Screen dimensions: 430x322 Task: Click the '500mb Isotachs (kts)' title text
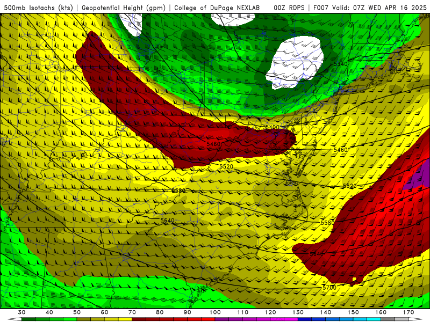click(39, 8)
